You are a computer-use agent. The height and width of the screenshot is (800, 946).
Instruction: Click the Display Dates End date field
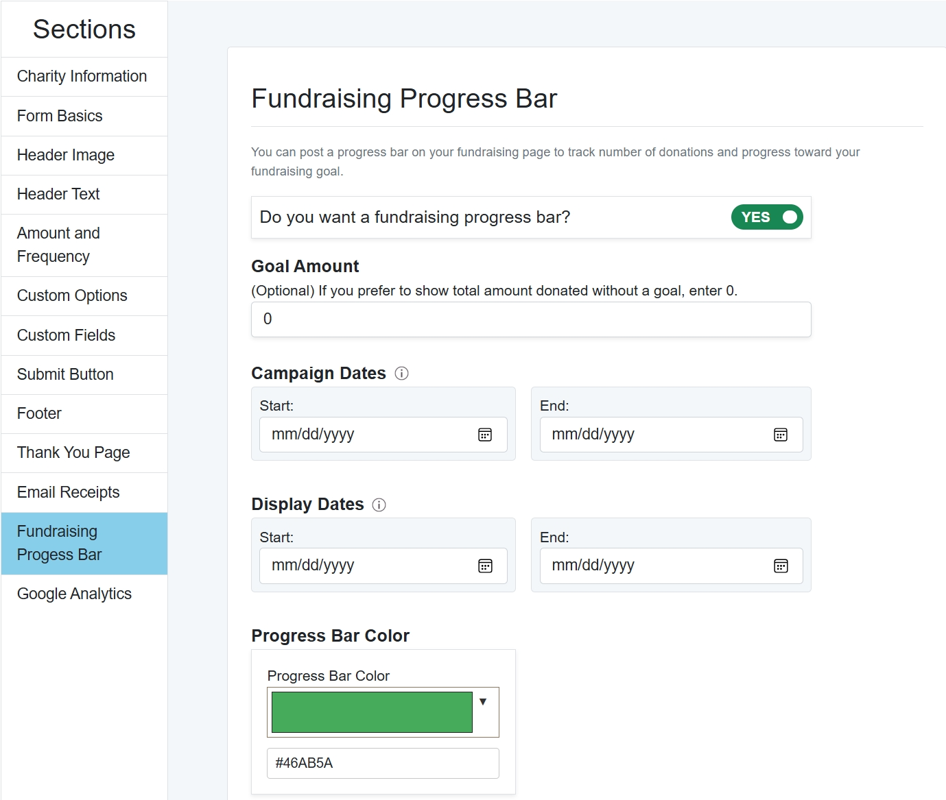coord(652,566)
